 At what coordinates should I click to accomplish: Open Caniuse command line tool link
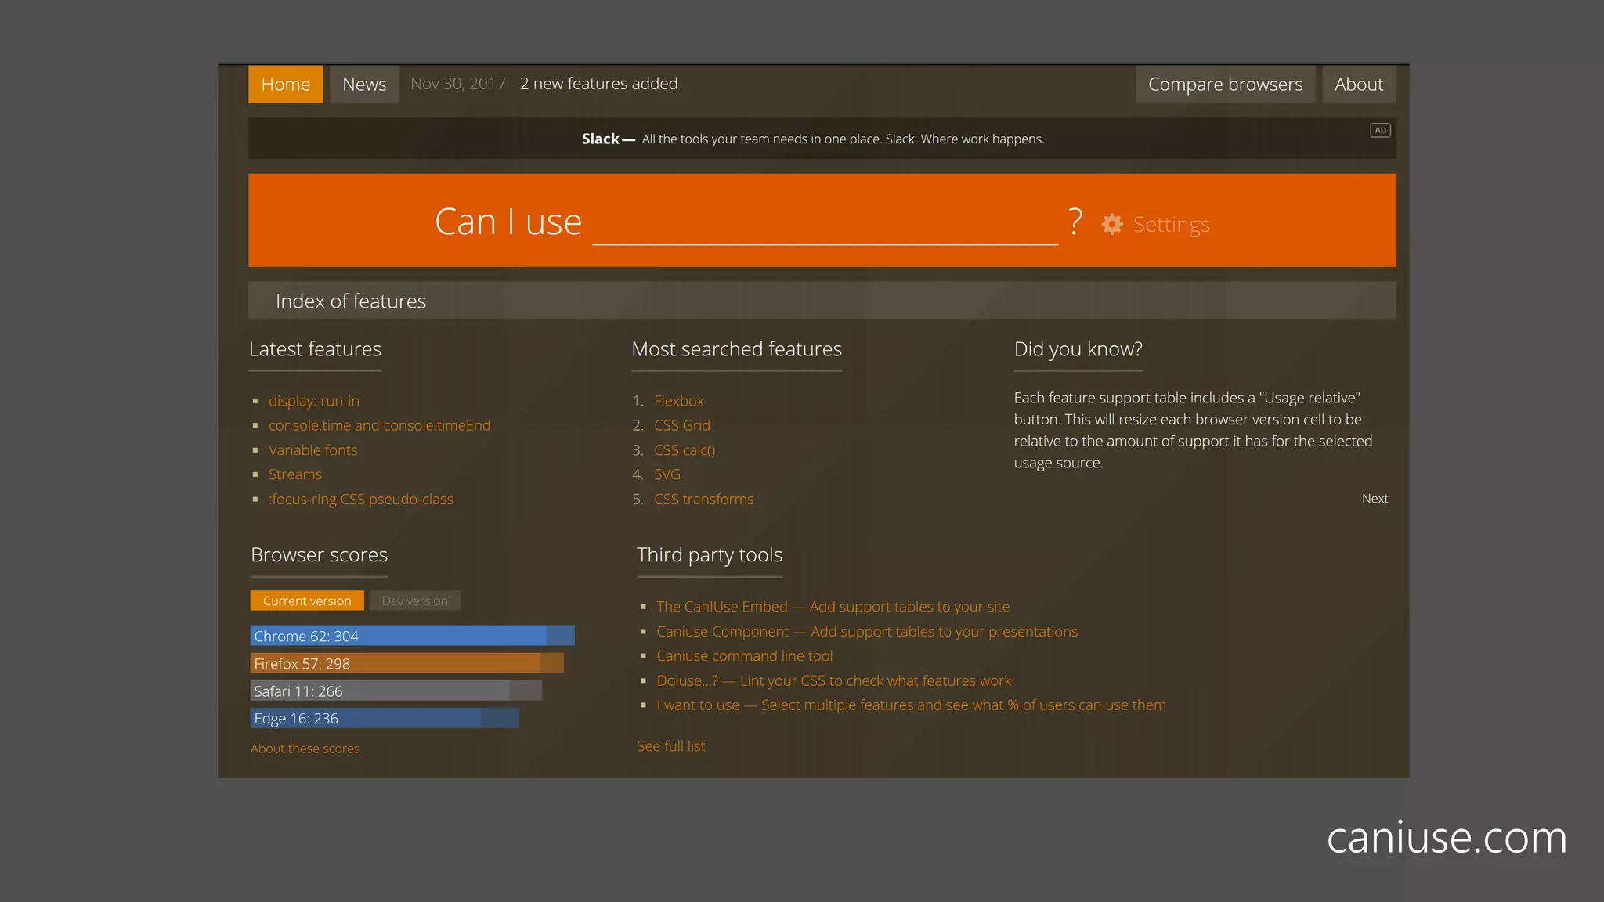tap(745, 656)
